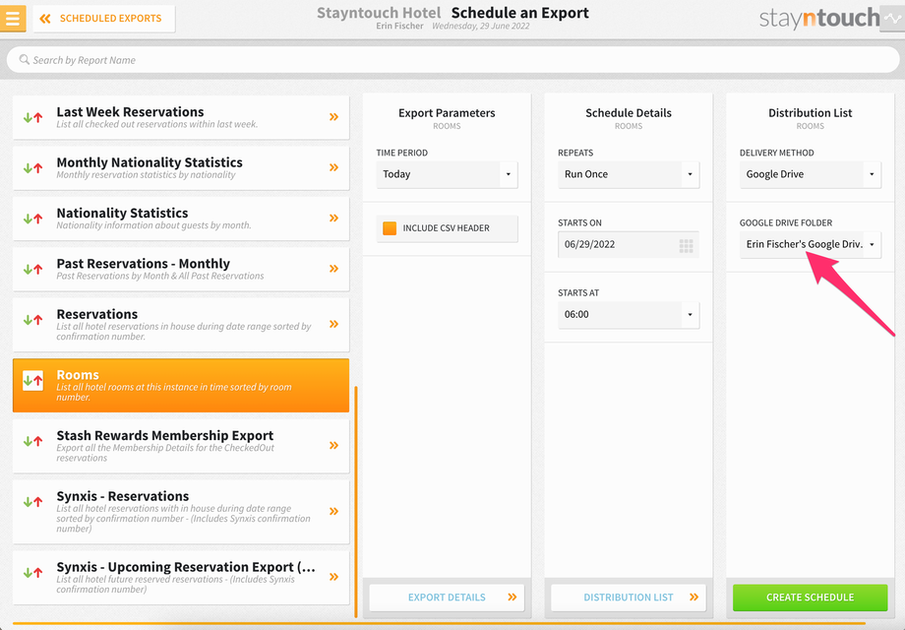Click the report list vertical scrollbar

click(x=356, y=501)
